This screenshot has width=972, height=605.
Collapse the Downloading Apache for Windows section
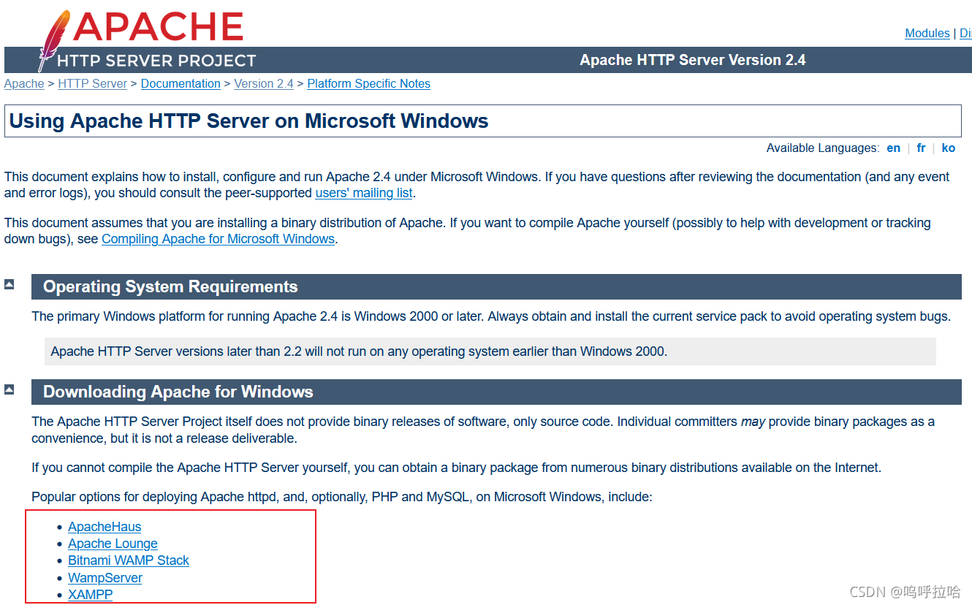[9, 389]
